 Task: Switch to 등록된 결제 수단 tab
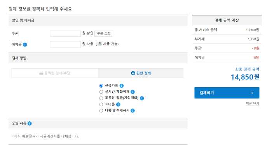(55, 73)
